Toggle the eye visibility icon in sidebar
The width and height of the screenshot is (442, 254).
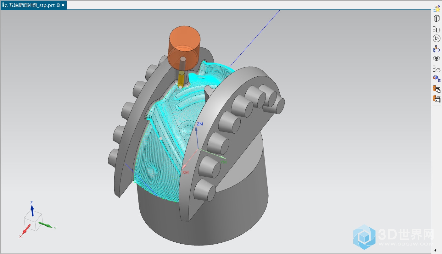tap(436, 58)
